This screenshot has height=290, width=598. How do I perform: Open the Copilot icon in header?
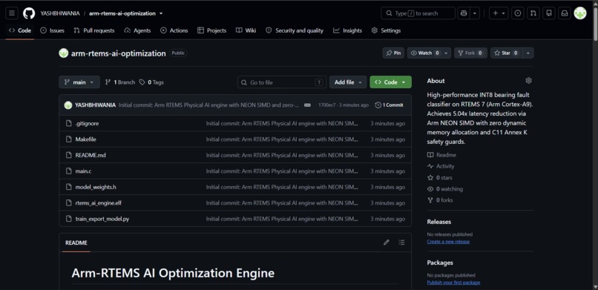[x=464, y=13]
